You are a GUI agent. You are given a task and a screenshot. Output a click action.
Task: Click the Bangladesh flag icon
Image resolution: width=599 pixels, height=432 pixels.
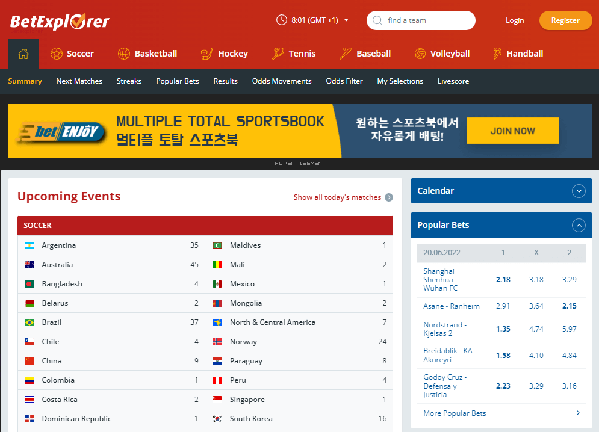[x=29, y=284]
